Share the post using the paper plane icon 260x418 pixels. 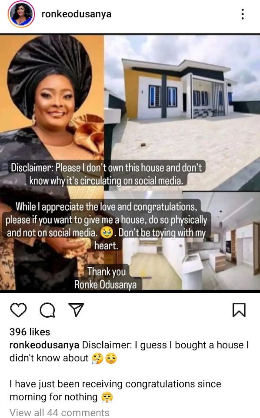[76, 310]
